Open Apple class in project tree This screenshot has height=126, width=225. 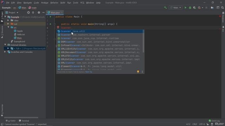18,31
